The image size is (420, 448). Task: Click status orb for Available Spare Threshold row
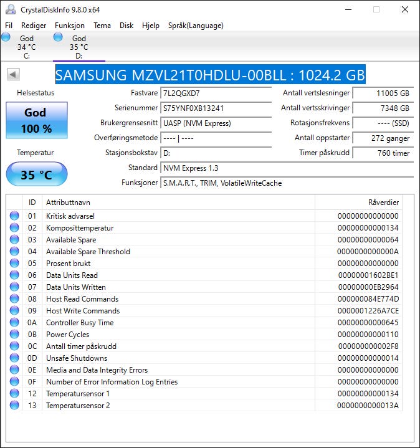[x=14, y=252]
